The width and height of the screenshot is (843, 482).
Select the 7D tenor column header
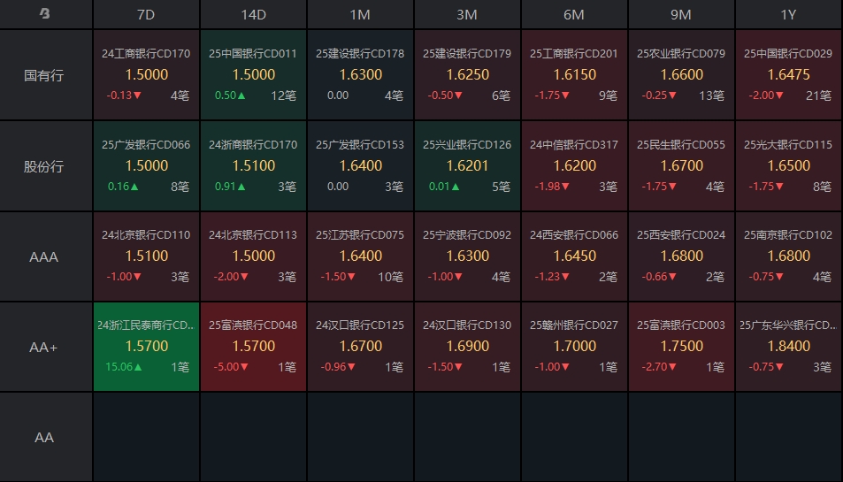click(146, 14)
